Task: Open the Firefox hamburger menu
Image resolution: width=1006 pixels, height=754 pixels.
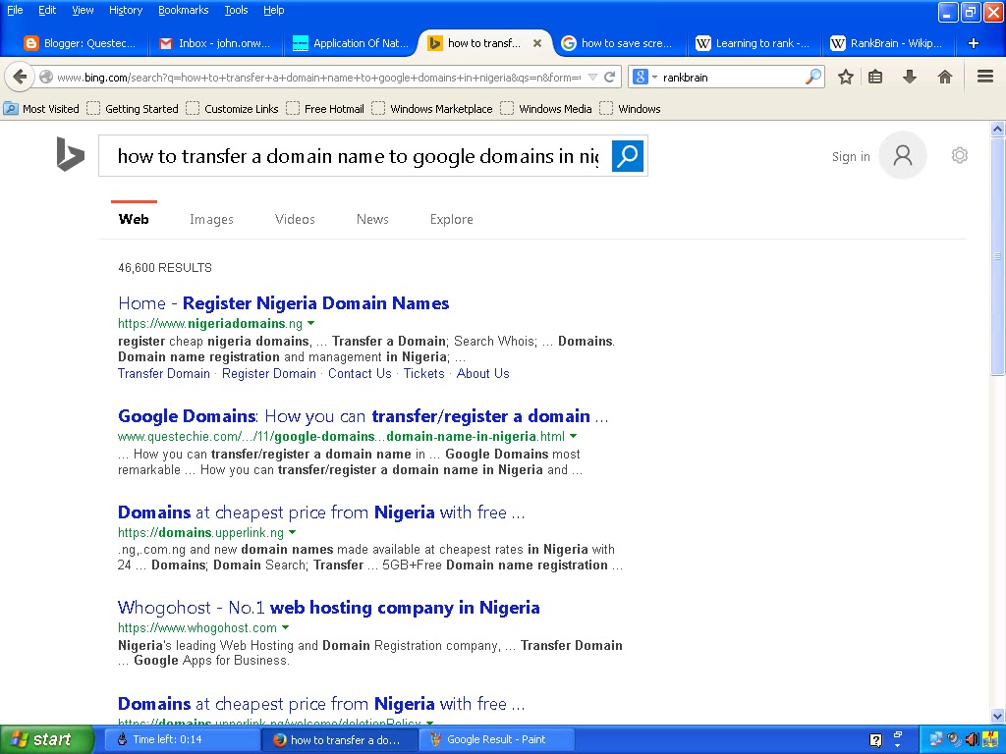Action: point(985,78)
